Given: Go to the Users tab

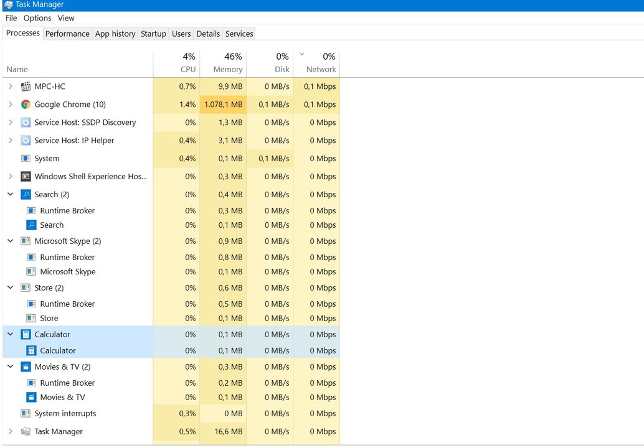Looking at the screenshot, I should tap(181, 34).
